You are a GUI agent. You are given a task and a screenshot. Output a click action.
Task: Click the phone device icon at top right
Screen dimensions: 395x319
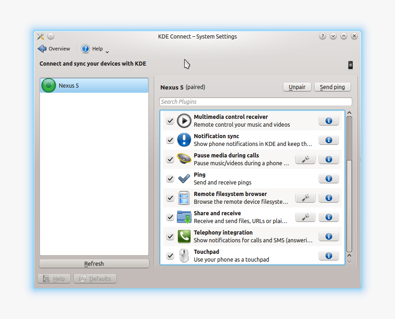click(350, 65)
